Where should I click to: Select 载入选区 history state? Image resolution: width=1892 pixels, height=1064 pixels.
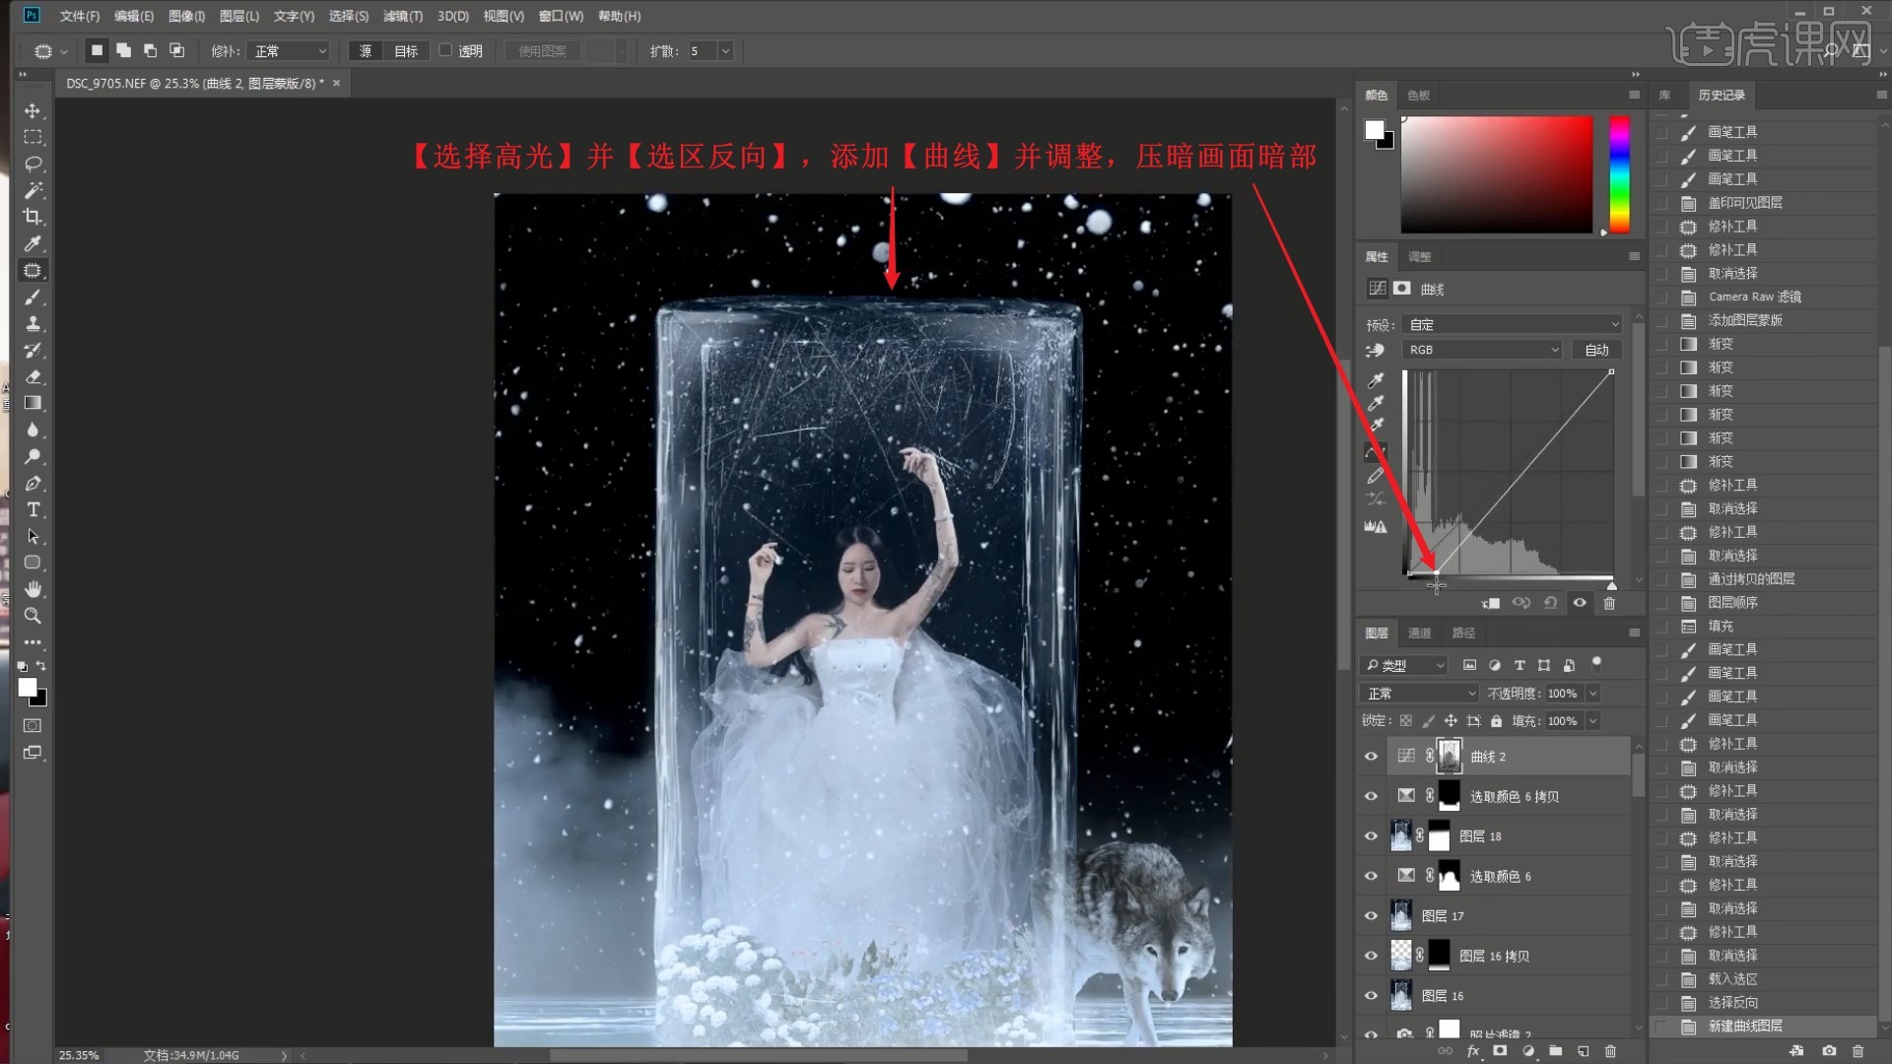(x=1732, y=978)
